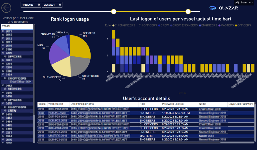This screenshot has height=150, width=257.
Task: Open the more options ellipsis menu
Action: point(251,3)
